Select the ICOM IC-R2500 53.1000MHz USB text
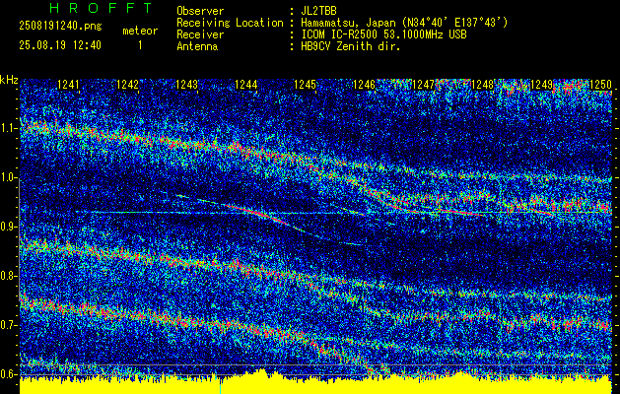The image size is (620, 394). point(383,34)
